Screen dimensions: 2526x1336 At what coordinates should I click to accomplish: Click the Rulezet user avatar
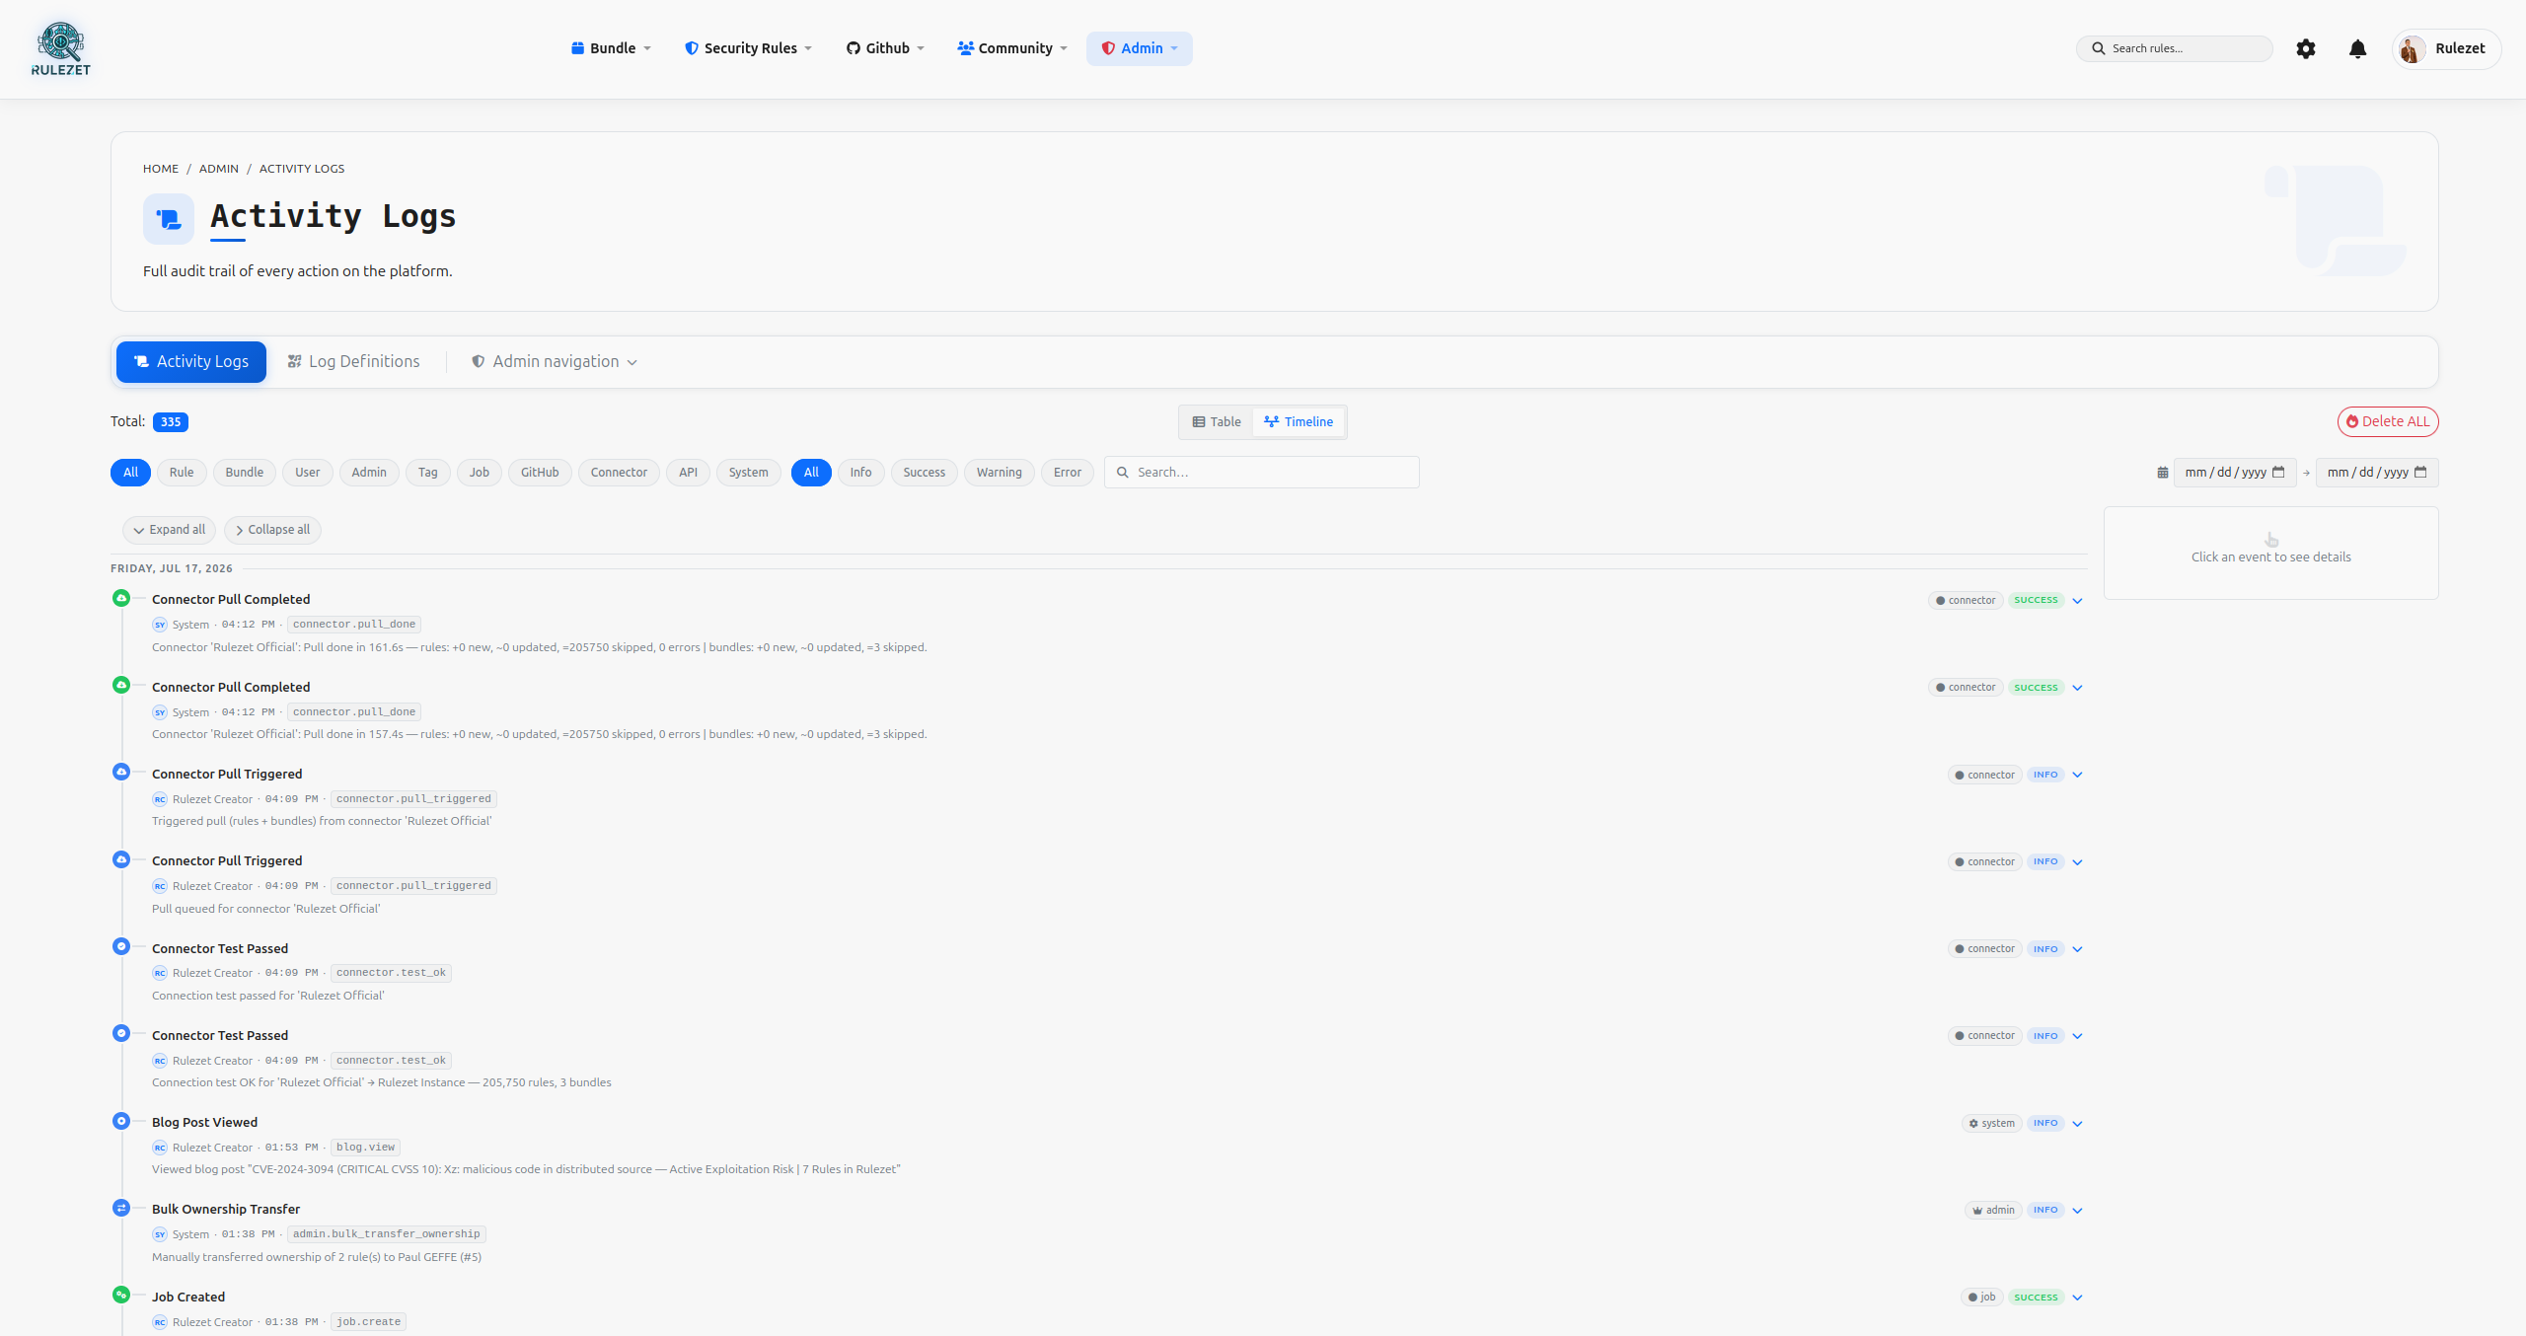[2412, 49]
